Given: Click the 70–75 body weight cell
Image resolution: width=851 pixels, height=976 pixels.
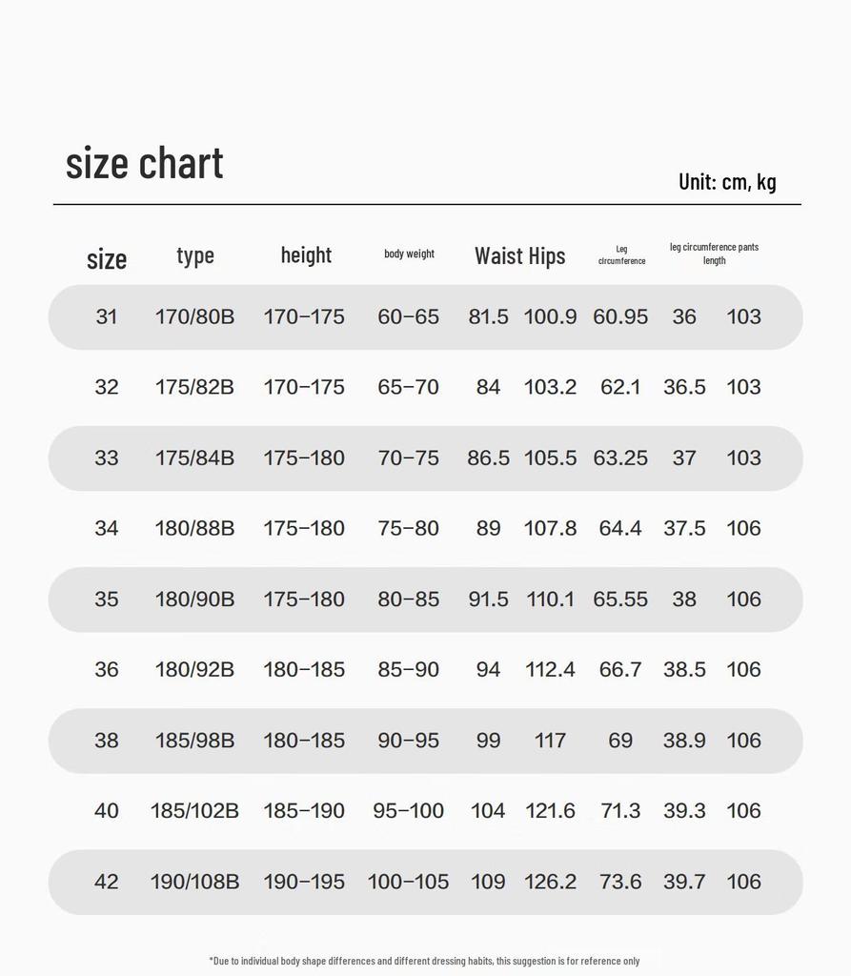Looking at the screenshot, I should coord(409,457).
